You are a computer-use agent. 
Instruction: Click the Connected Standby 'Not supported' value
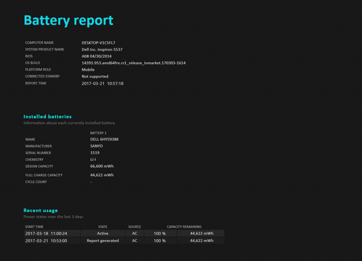point(95,76)
